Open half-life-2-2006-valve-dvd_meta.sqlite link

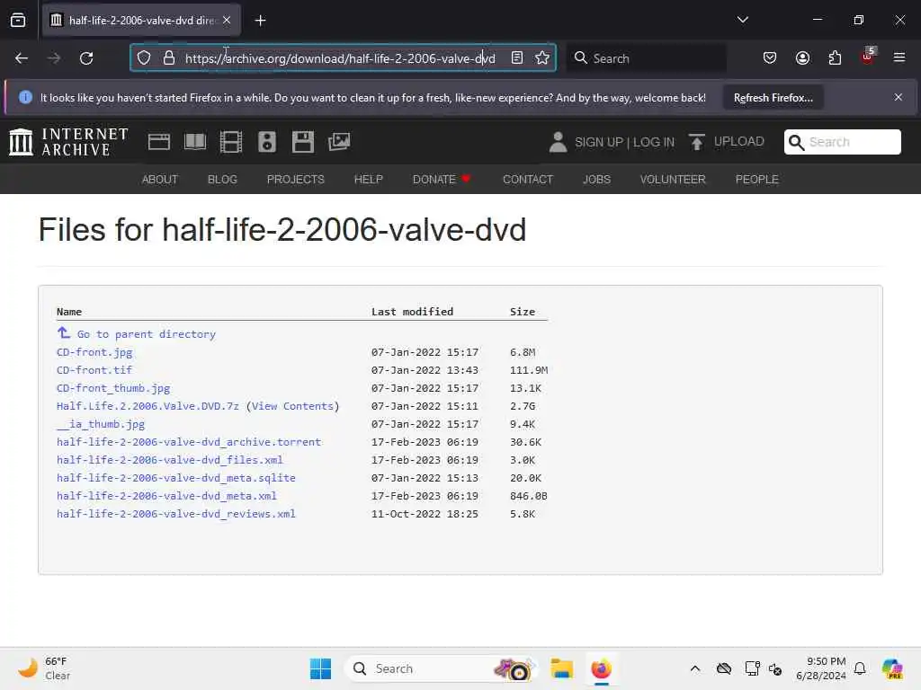point(175,478)
